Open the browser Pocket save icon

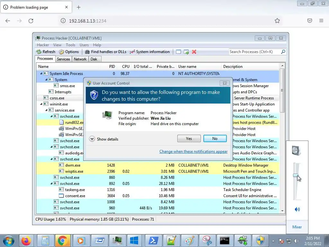[310, 21]
